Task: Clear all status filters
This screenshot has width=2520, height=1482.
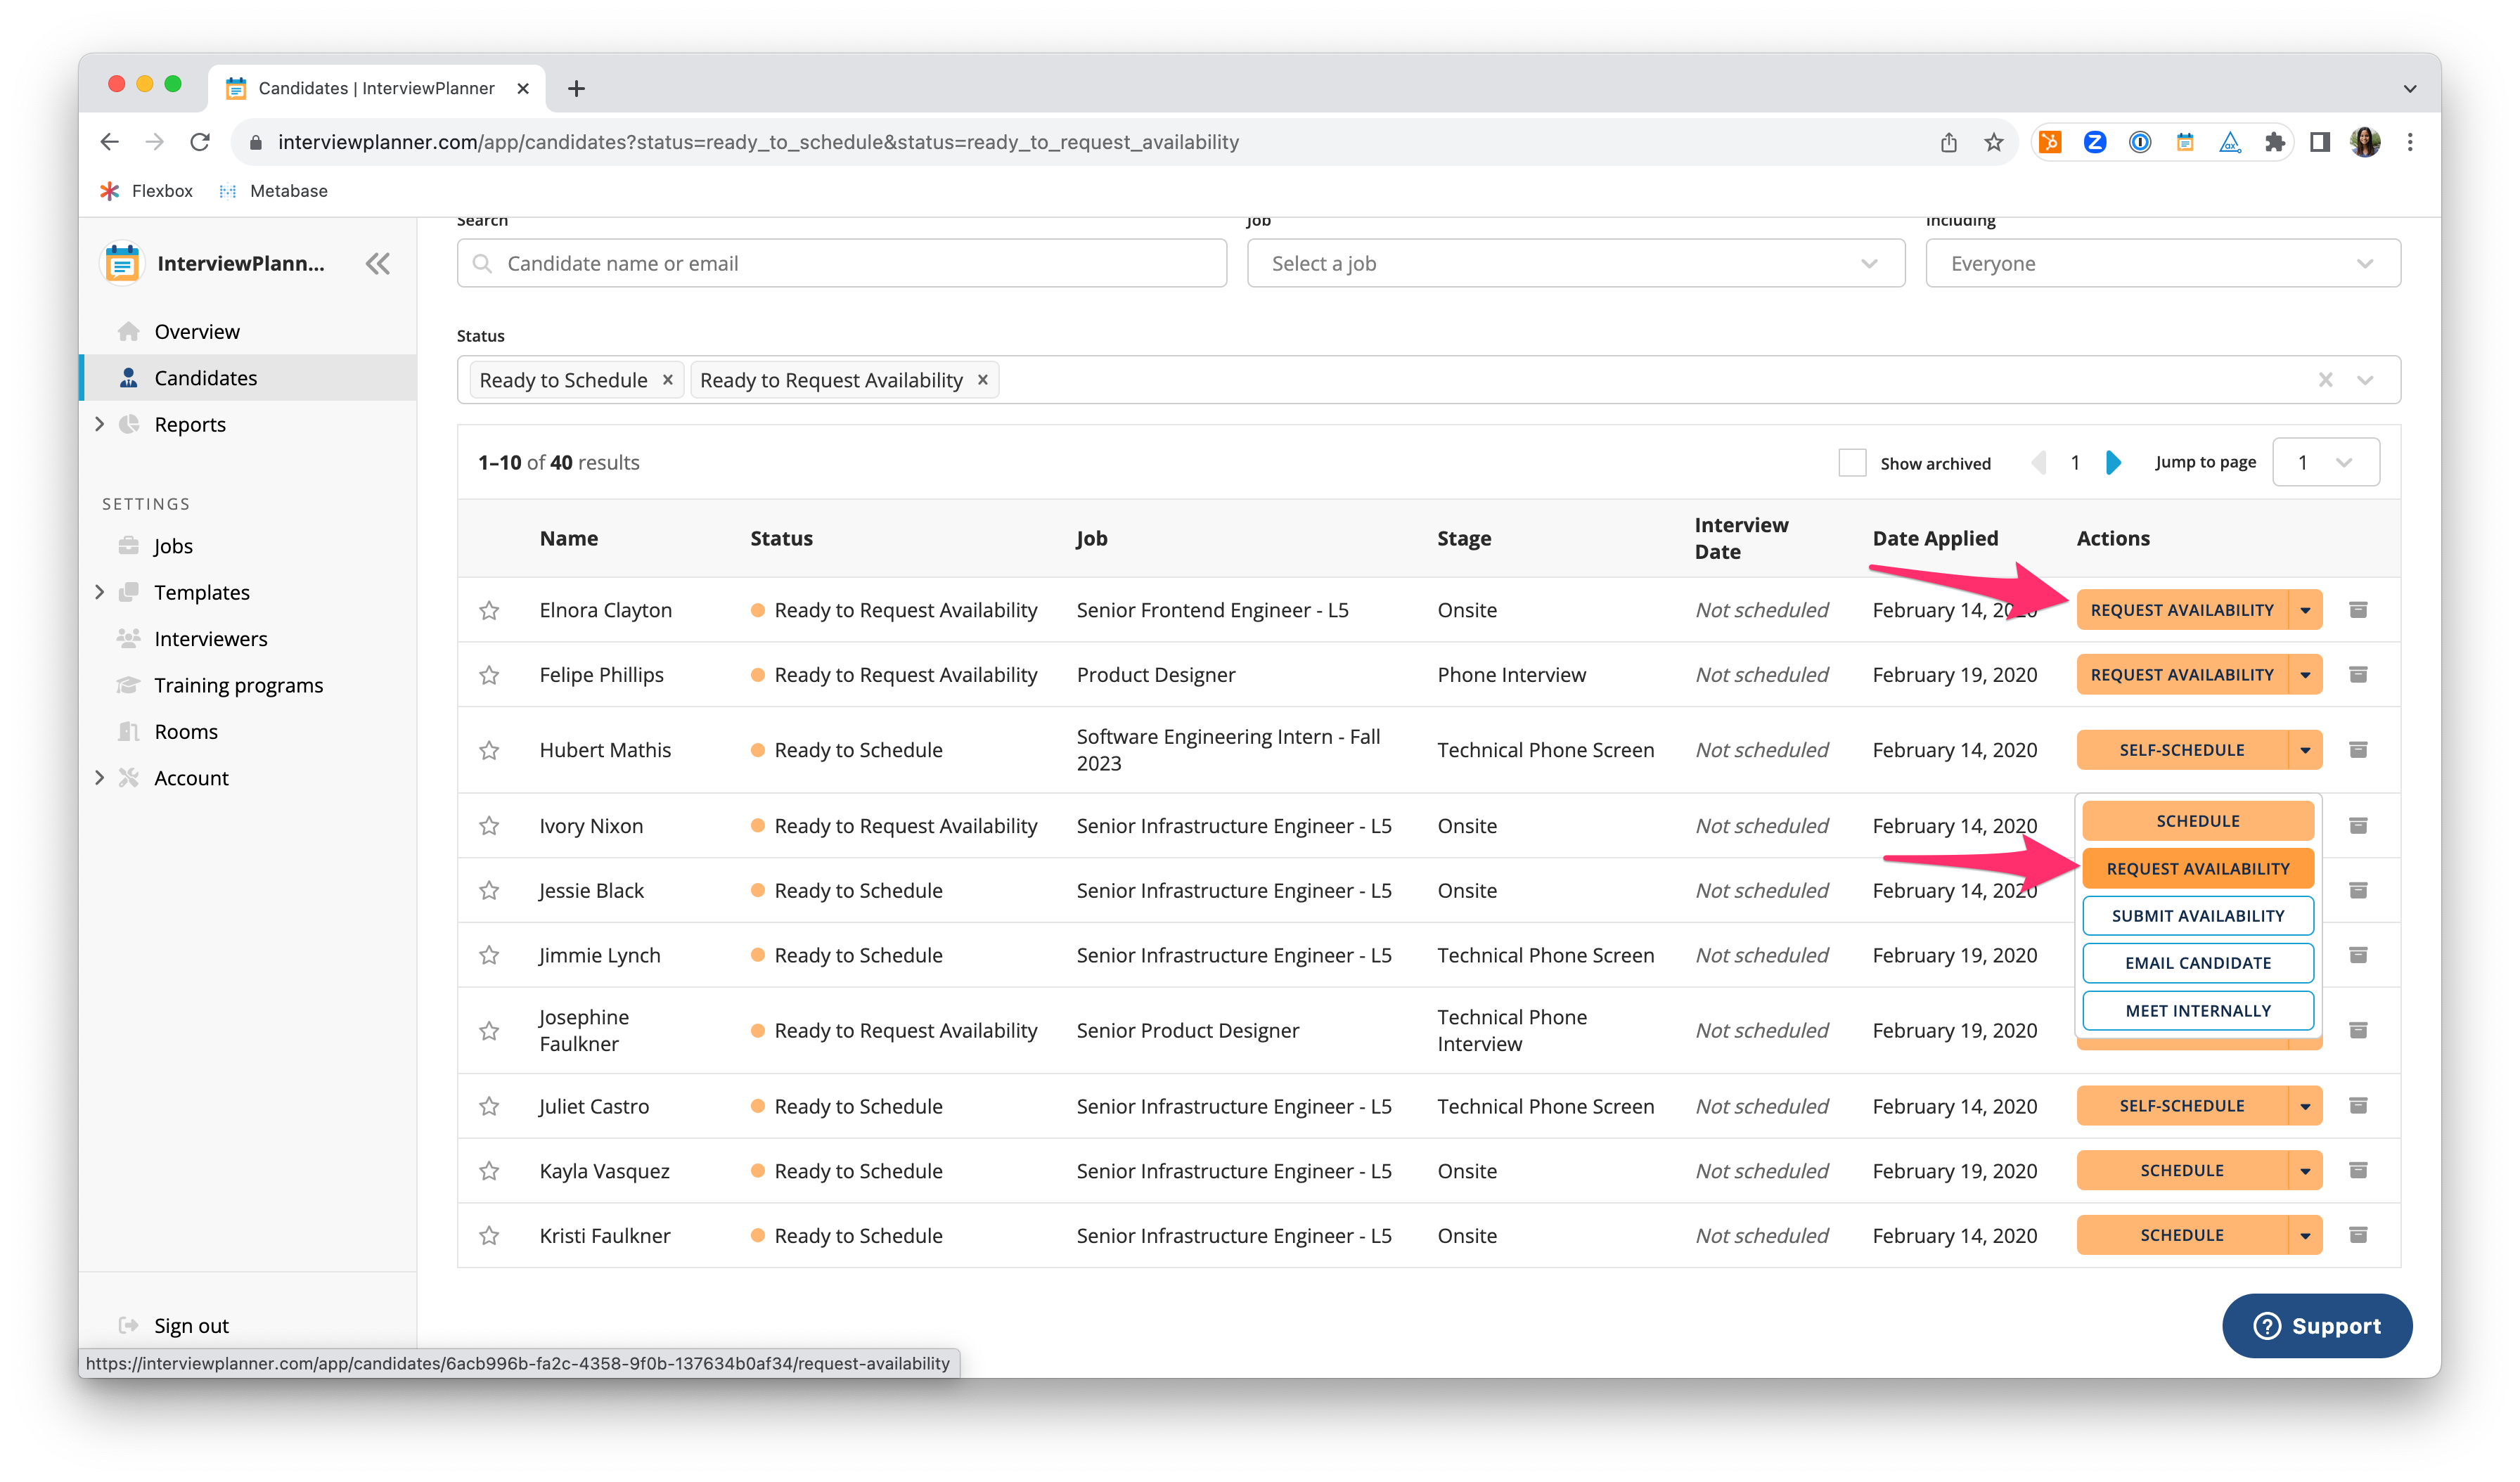Action: 2325,380
